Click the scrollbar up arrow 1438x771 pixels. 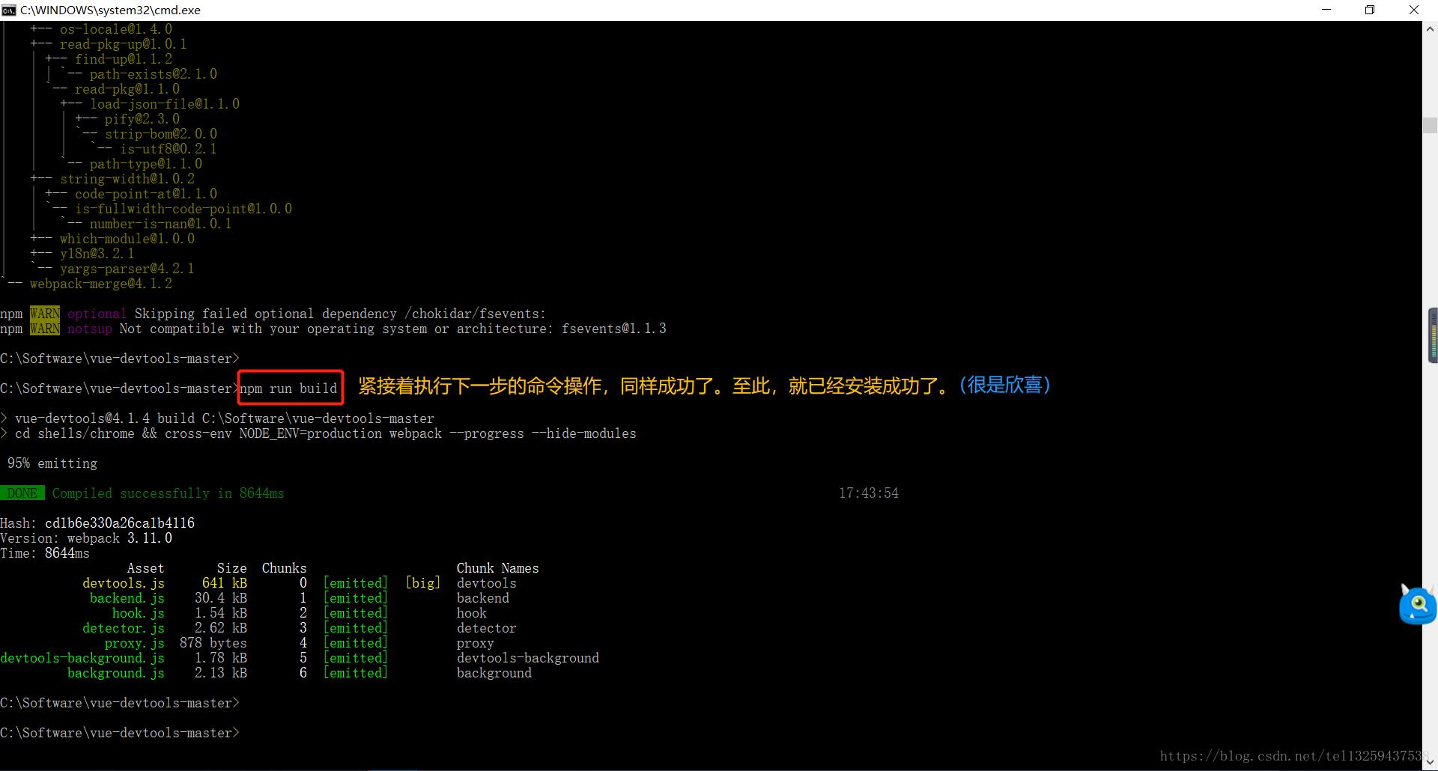tap(1430, 29)
